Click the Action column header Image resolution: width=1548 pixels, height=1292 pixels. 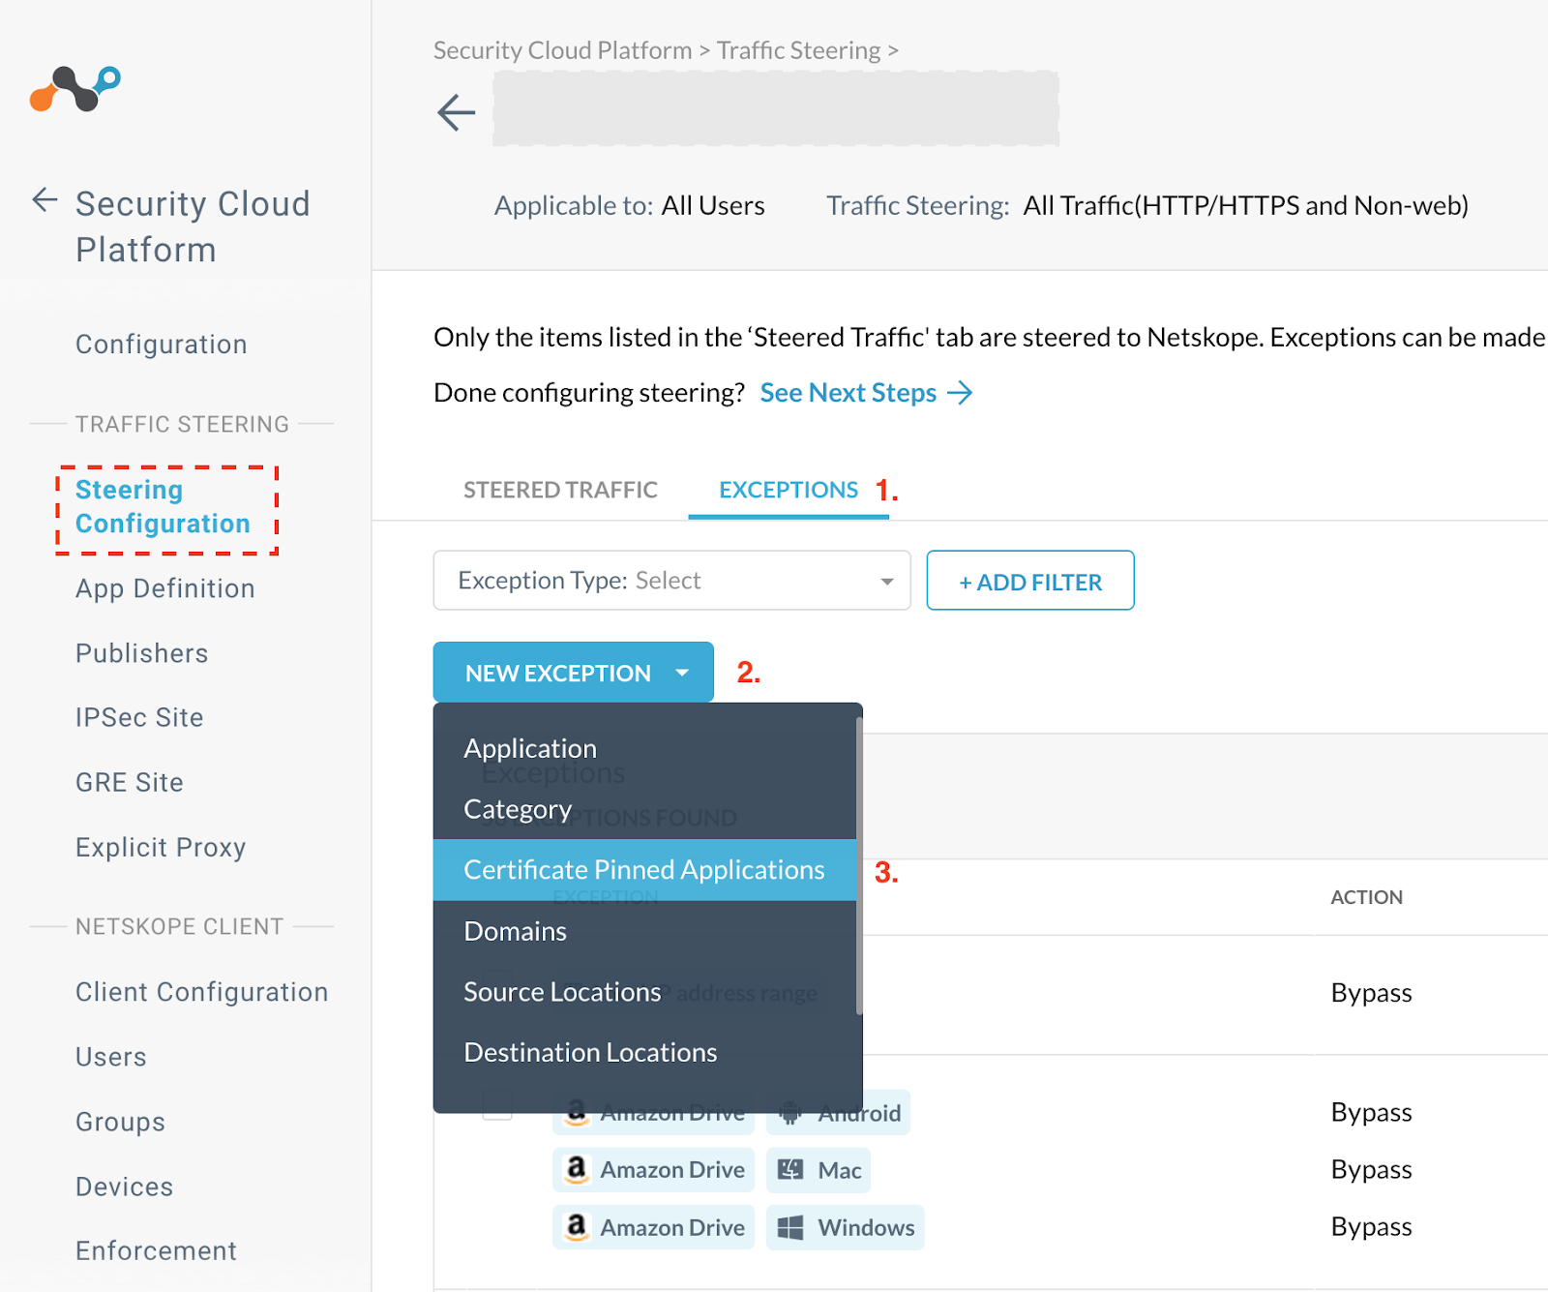[x=1366, y=897]
